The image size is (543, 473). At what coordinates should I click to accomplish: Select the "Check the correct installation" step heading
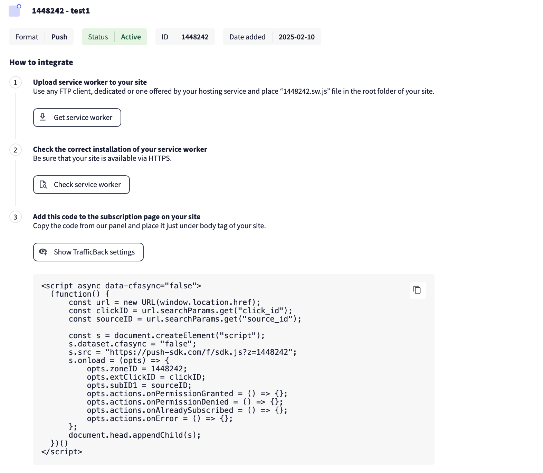tap(120, 149)
